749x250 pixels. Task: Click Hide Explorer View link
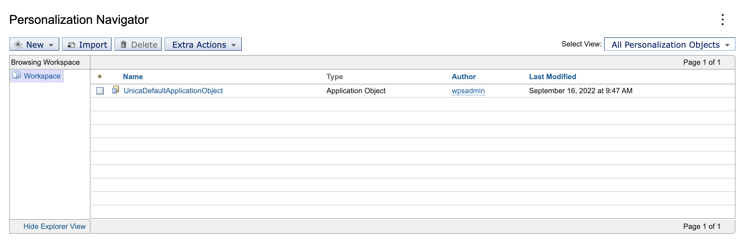click(54, 226)
